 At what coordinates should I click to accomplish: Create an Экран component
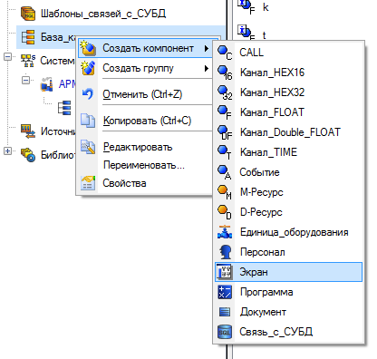(x=288, y=272)
